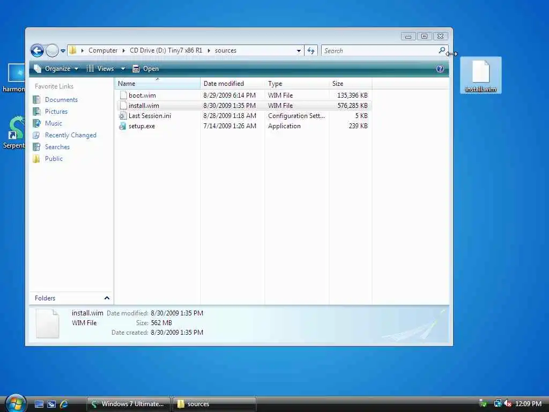Select the install.wim file icon in list
549x412 pixels.
123,106
